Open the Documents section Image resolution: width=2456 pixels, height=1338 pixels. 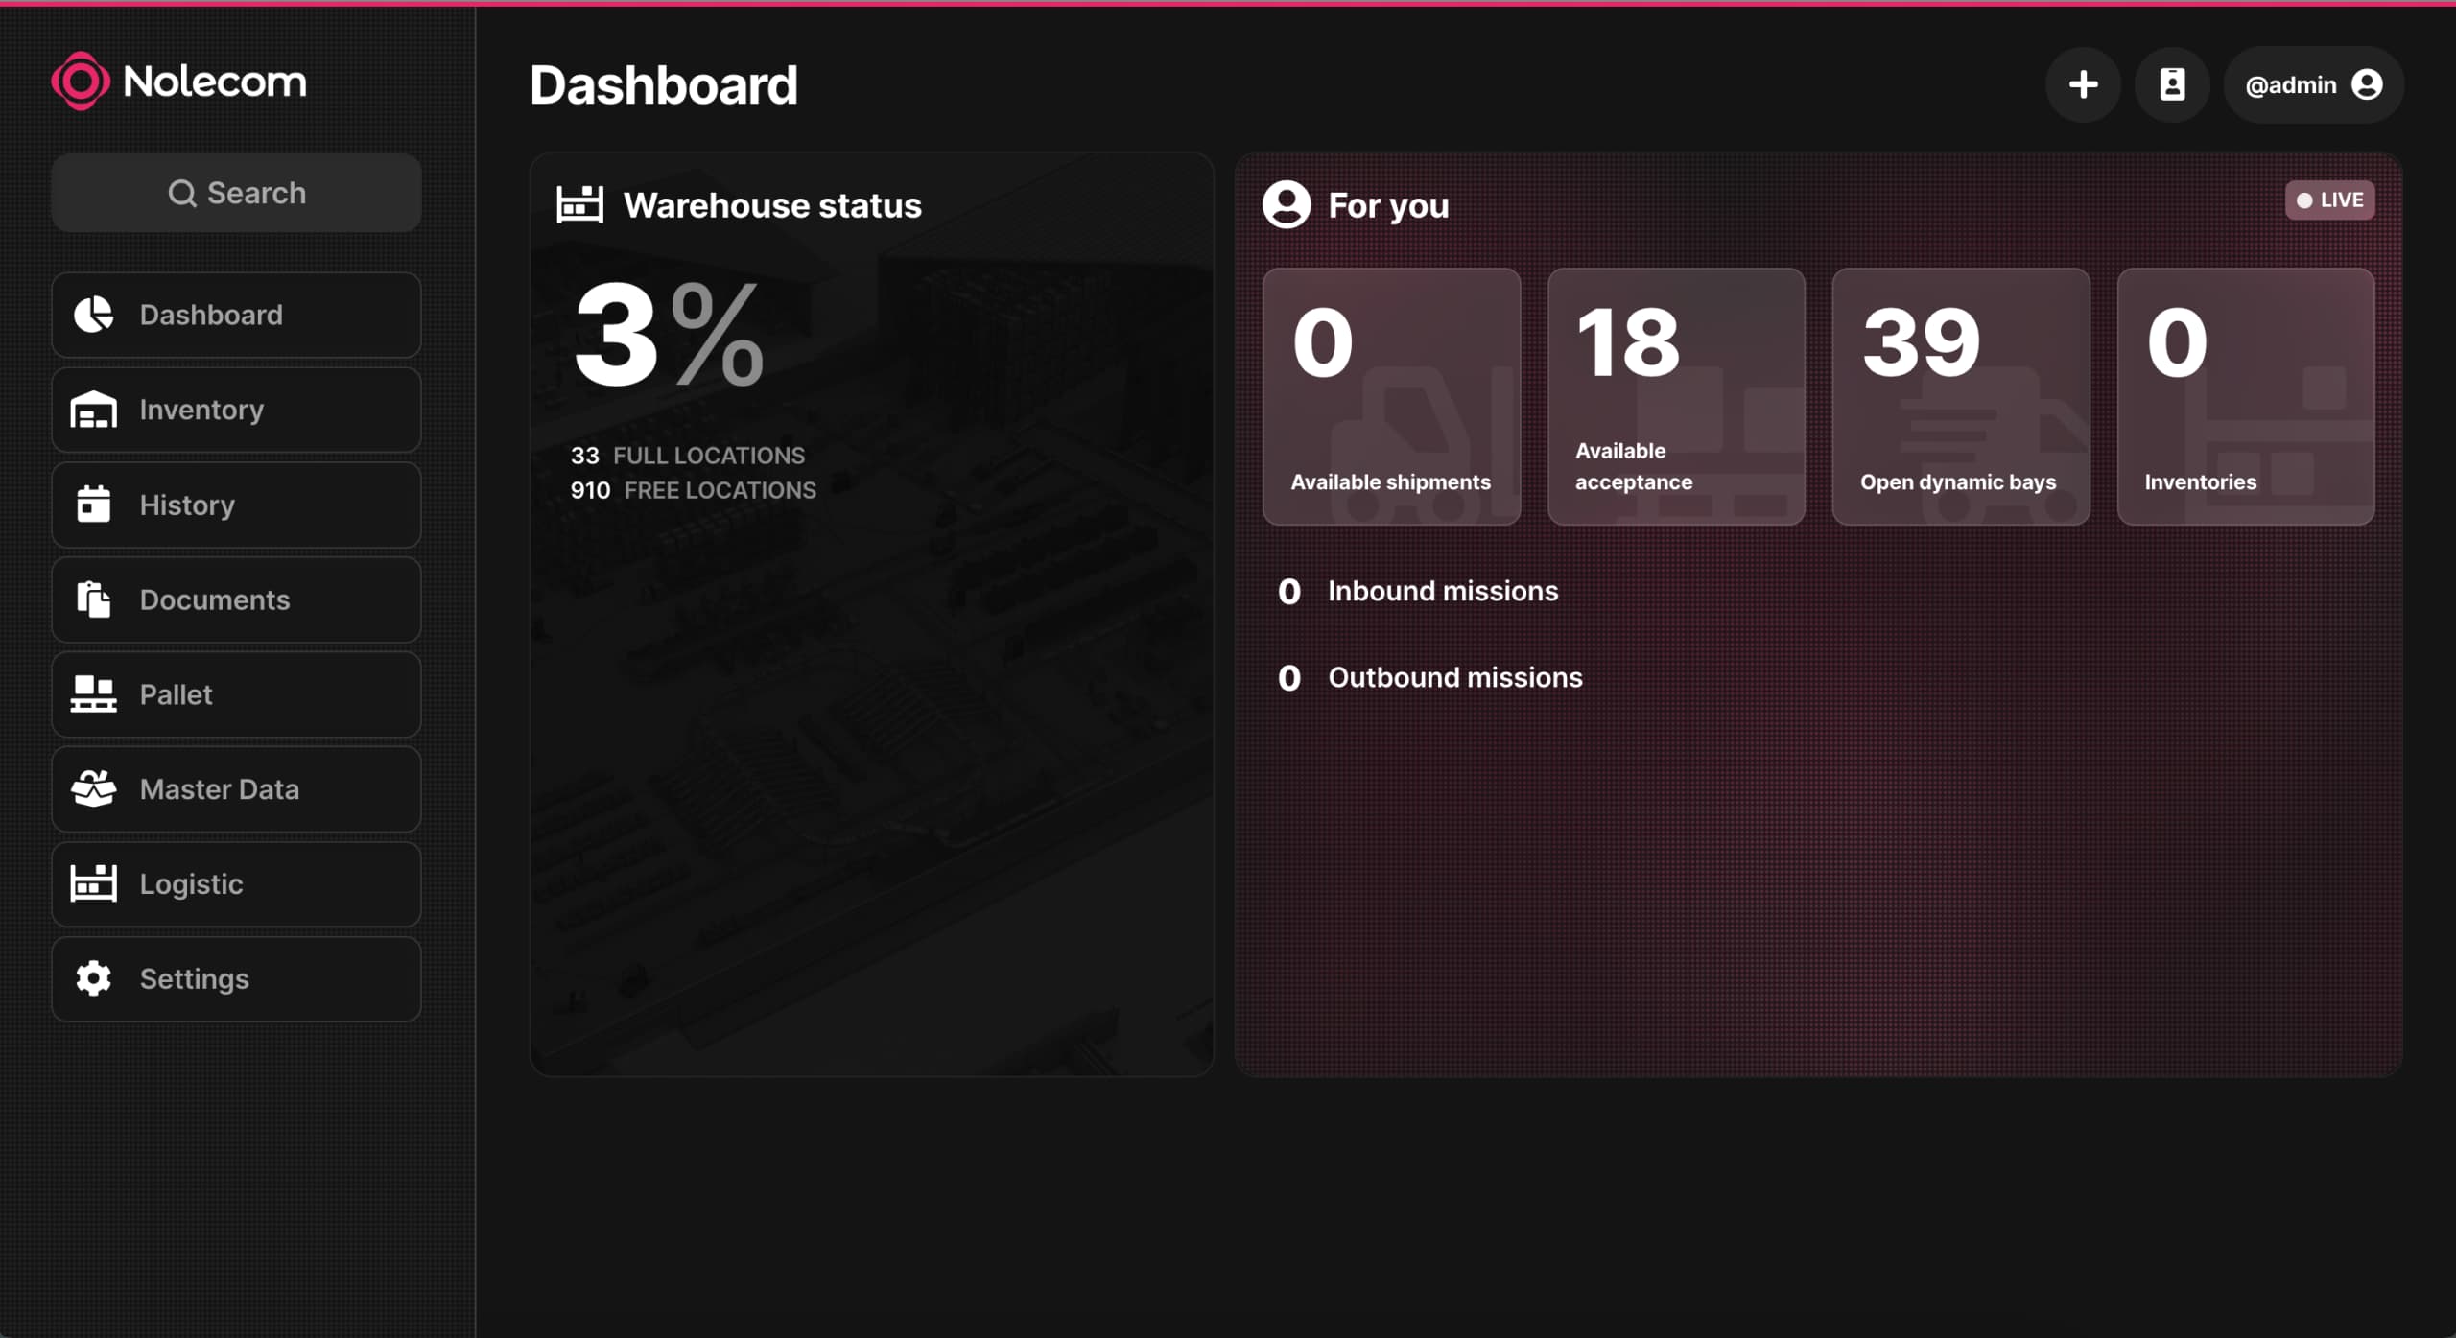tap(236, 599)
